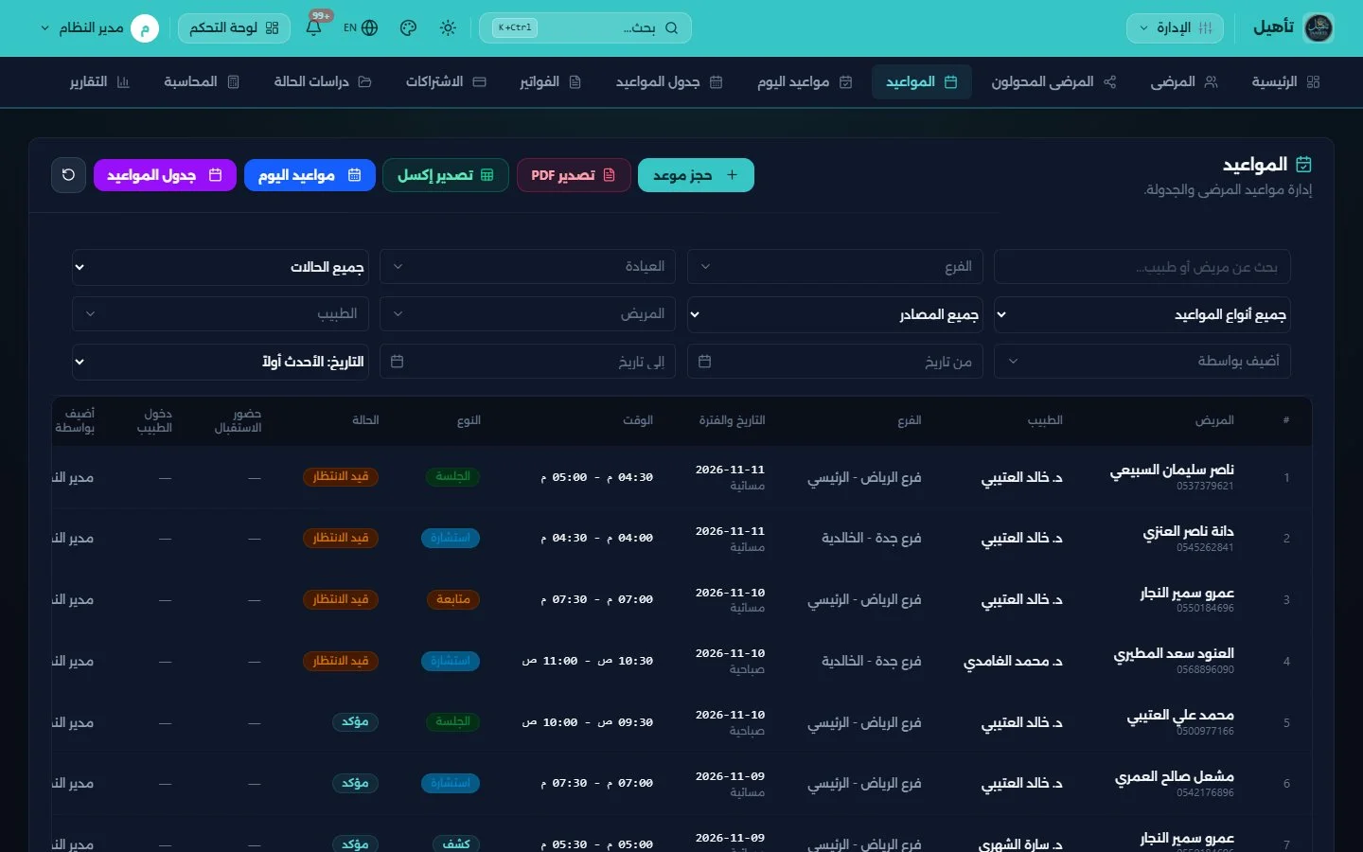The width and height of the screenshot is (1363, 852).
Task: Click the قيد الانتظار status for العنود سعد المطيري
Action: point(341,661)
